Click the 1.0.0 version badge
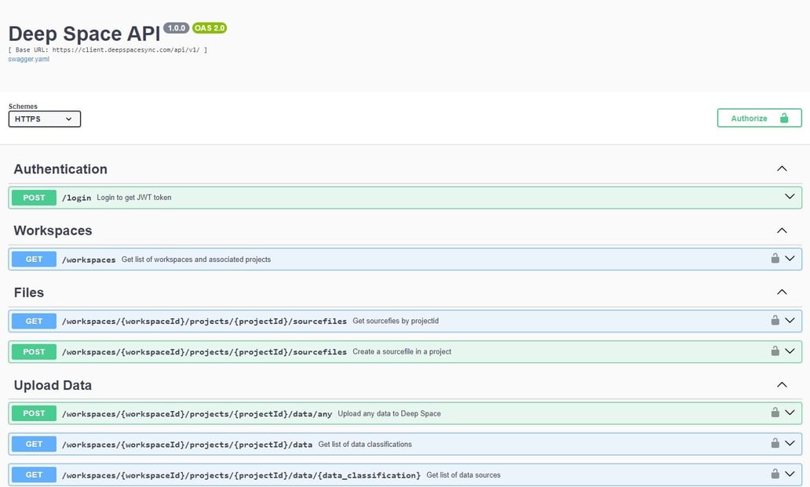 174,27
